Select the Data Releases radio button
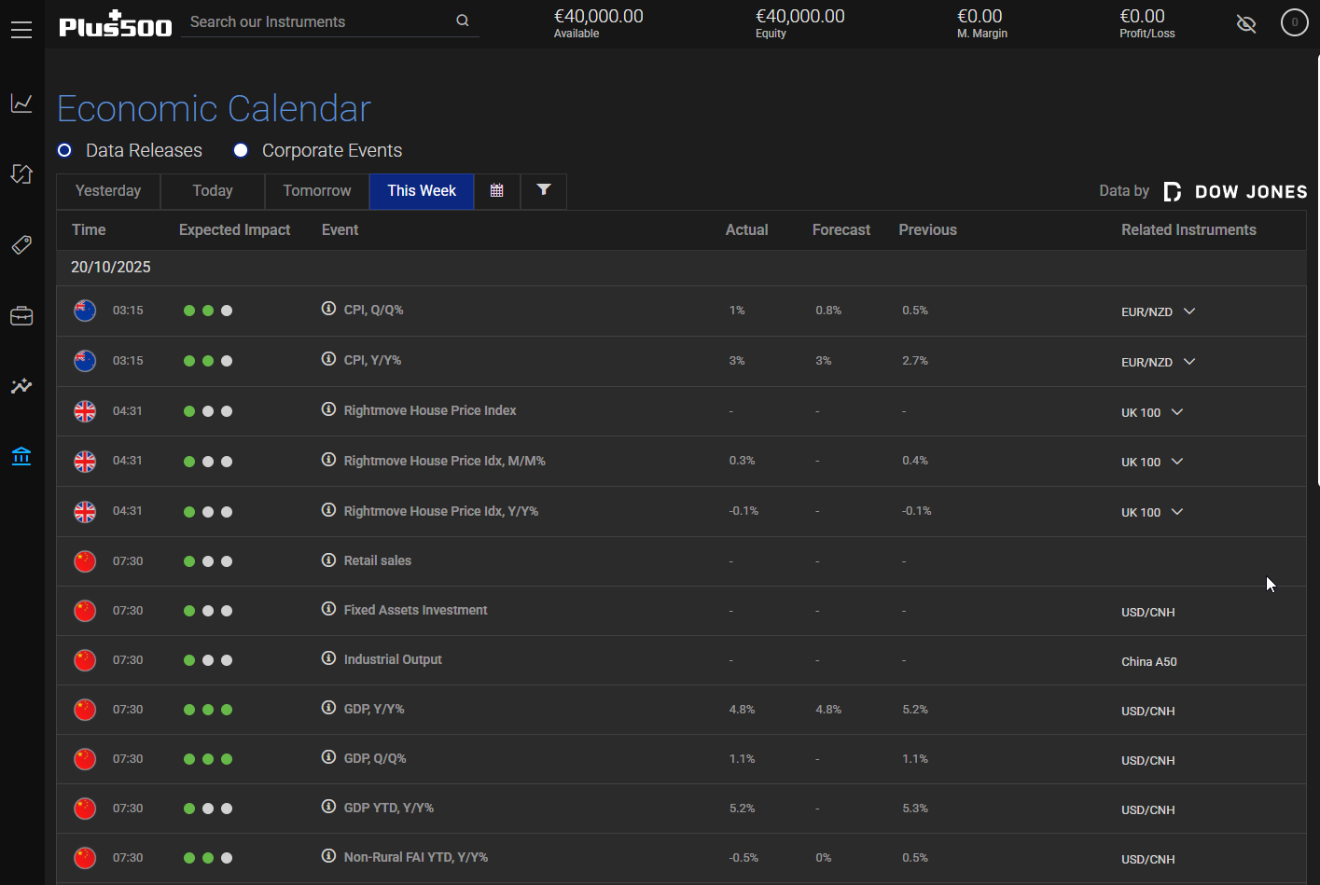Screen dimensions: 1320x885 tap(64, 150)
